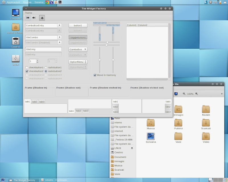Click the go-to-first arrow toolbar icon
This screenshot has width=228, height=182.
(28, 18)
